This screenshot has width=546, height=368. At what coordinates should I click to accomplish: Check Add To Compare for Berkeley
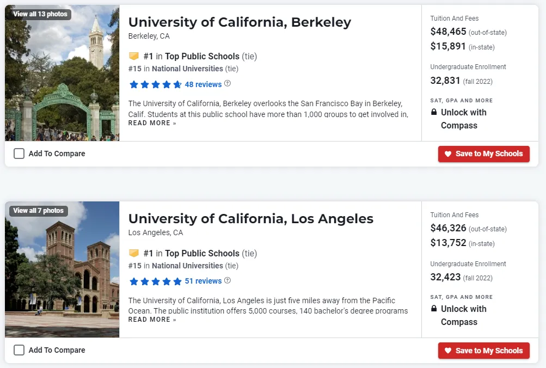click(x=19, y=154)
